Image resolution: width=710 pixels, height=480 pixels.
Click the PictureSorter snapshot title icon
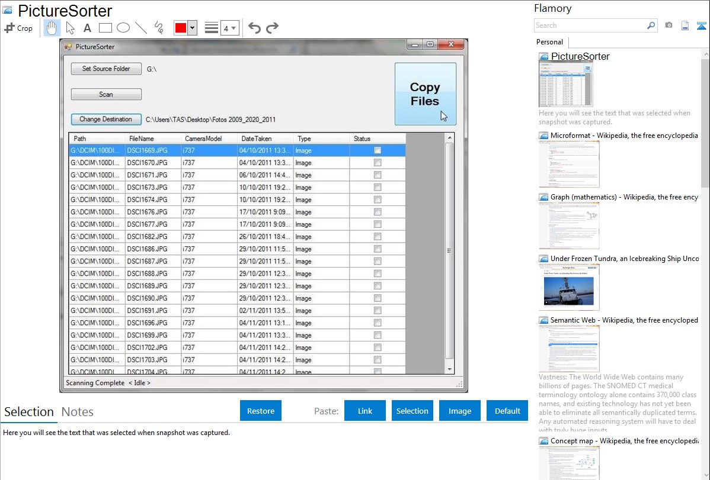[543, 57]
